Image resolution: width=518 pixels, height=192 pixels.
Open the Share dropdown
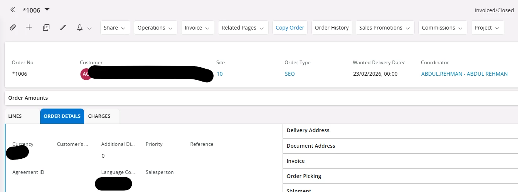tap(115, 28)
